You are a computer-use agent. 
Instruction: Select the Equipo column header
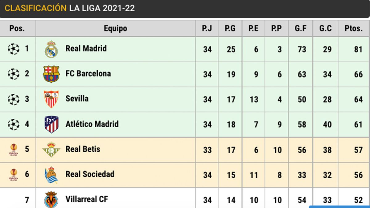click(x=115, y=29)
